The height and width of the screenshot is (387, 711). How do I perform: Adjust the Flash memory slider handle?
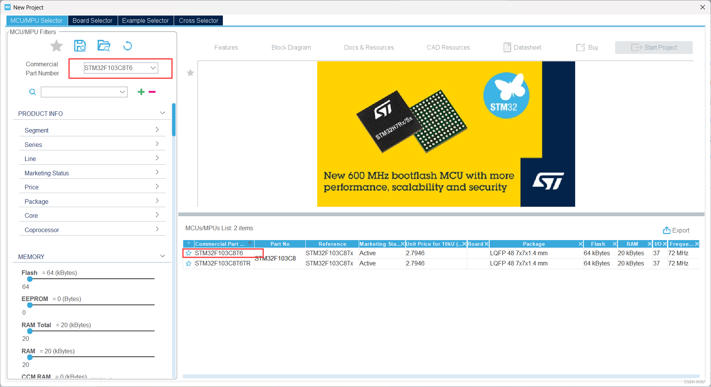(x=30, y=279)
